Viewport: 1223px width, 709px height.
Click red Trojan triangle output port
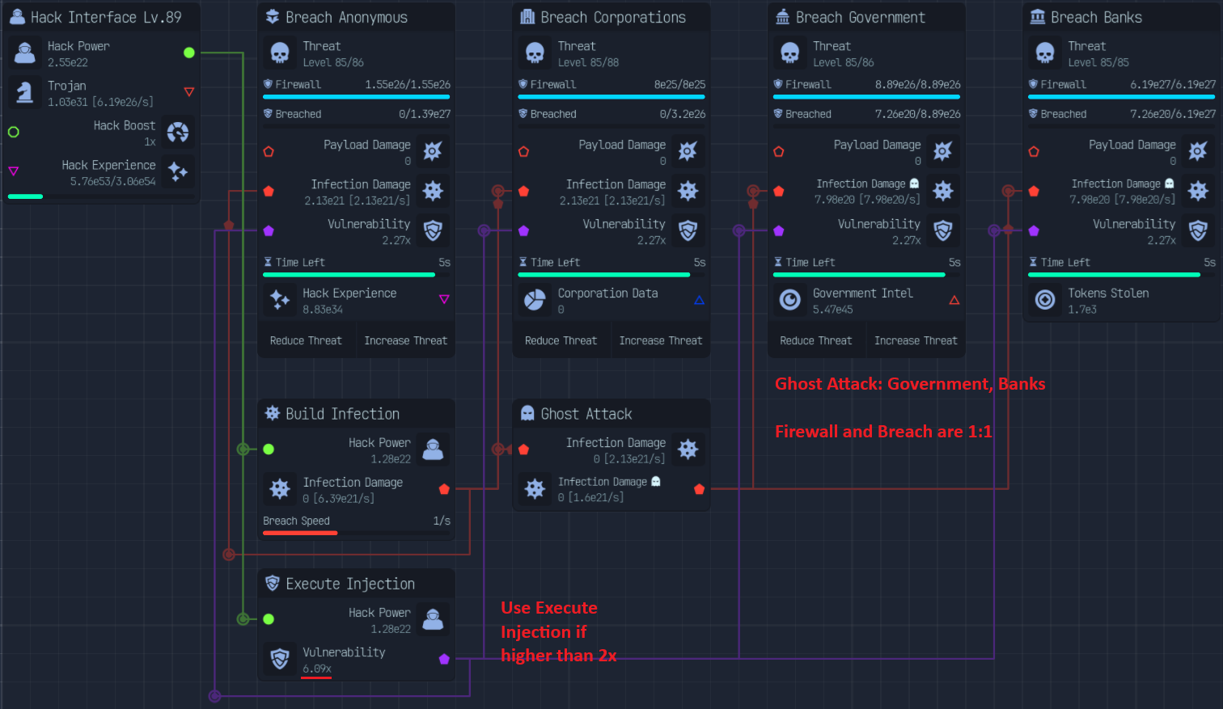tap(188, 92)
